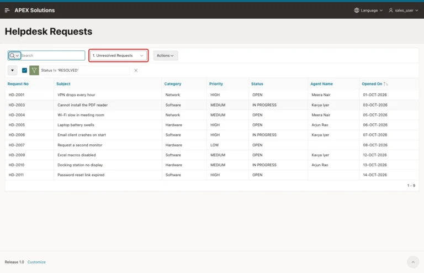Focus the Search input field
424x273 pixels.
pos(53,55)
